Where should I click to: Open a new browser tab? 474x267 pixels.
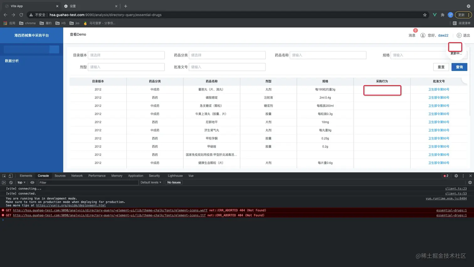(x=125, y=6)
